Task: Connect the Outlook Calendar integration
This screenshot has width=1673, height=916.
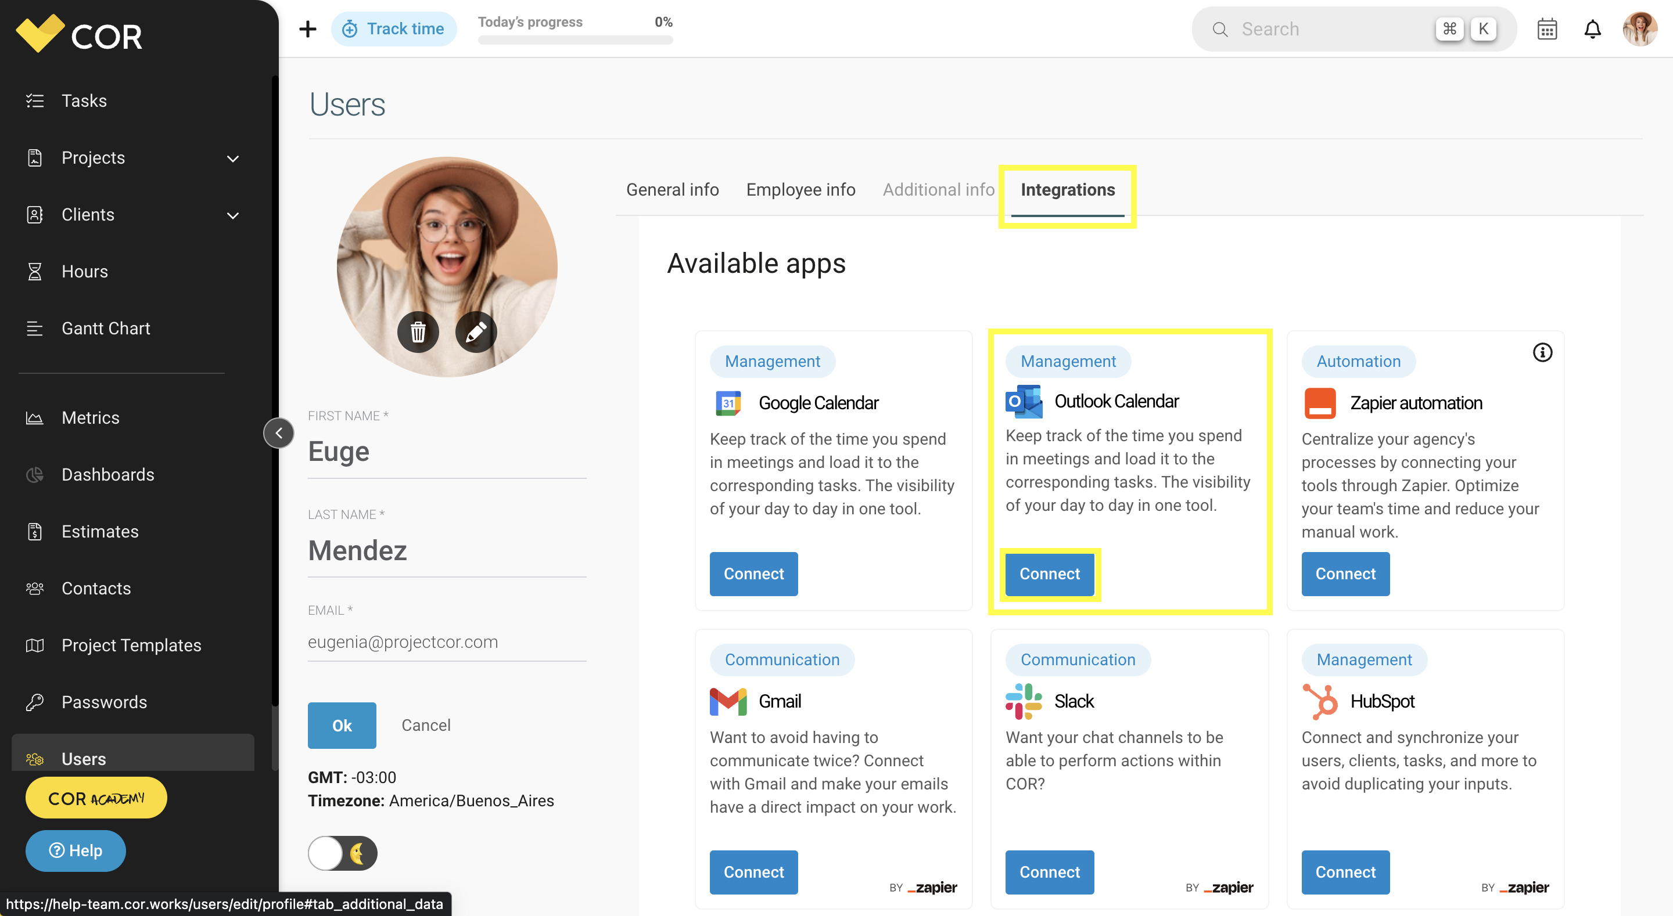Action: [1049, 574]
